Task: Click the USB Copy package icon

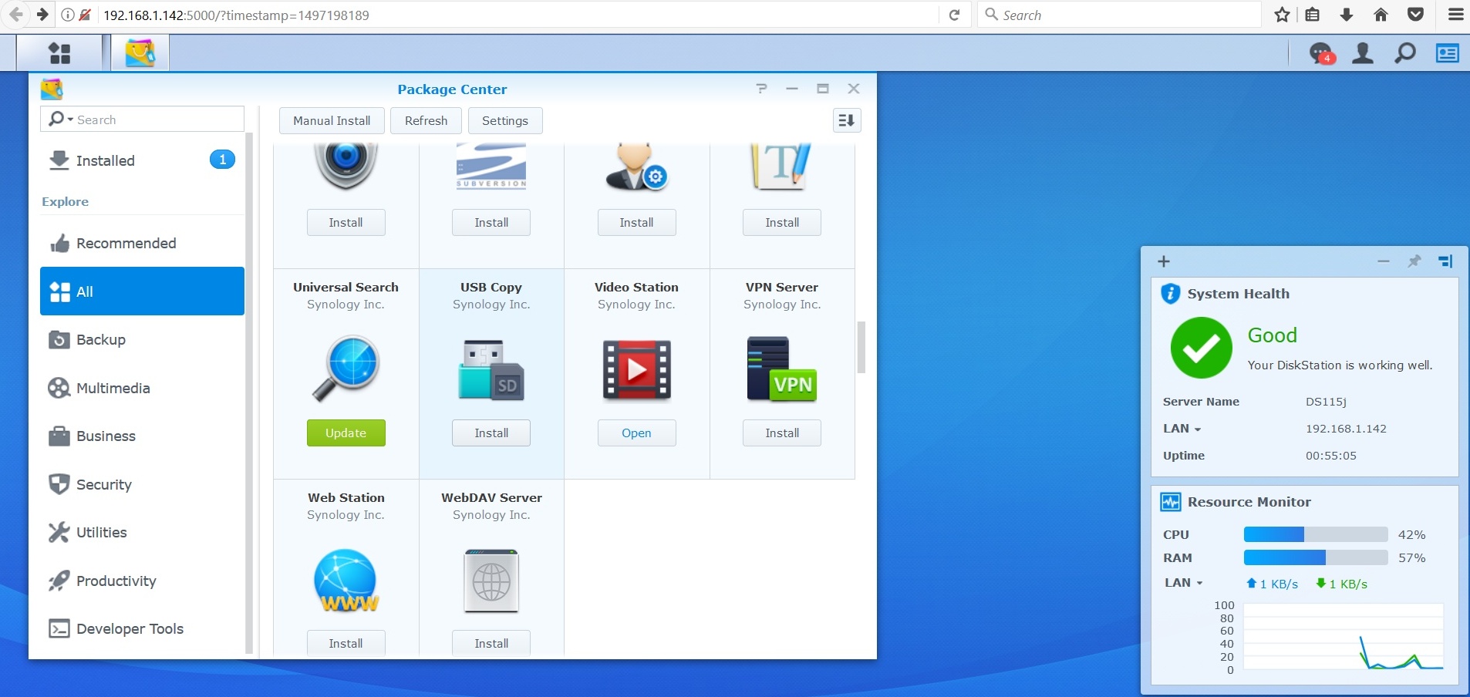Action: click(x=491, y=369)
